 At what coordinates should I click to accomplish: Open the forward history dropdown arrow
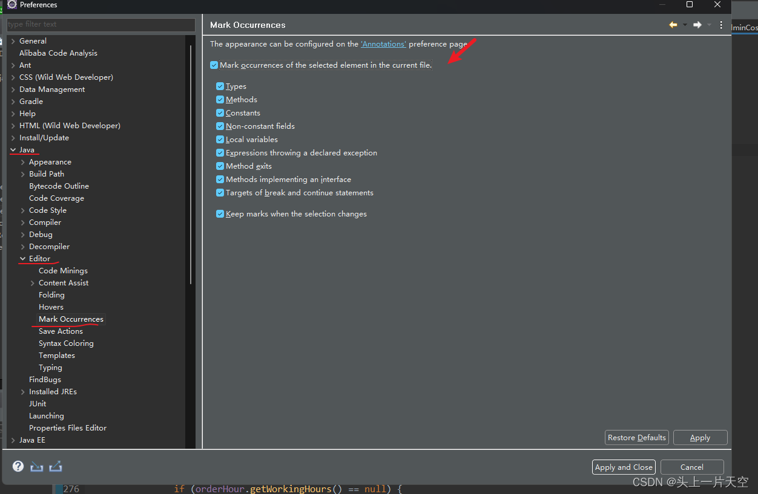point(709,25)
